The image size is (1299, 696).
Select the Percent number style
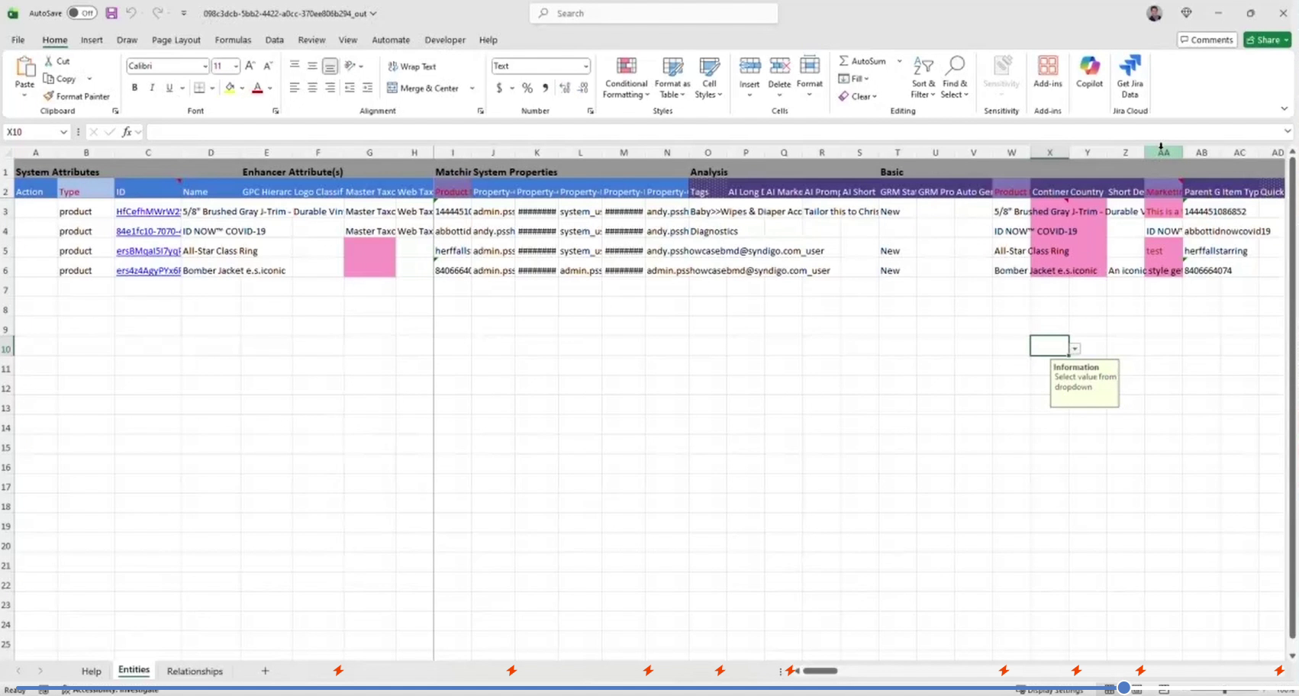(527, 88)
